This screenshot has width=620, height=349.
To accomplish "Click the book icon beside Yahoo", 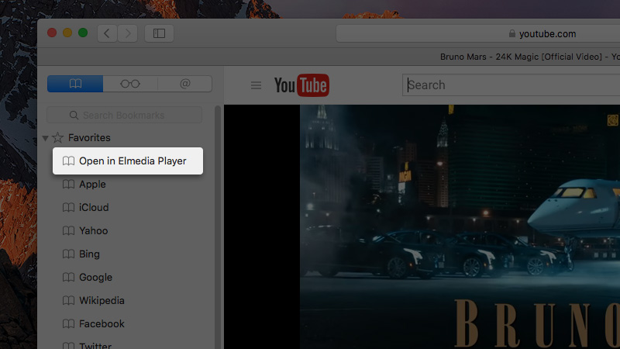I will [68, 230].
